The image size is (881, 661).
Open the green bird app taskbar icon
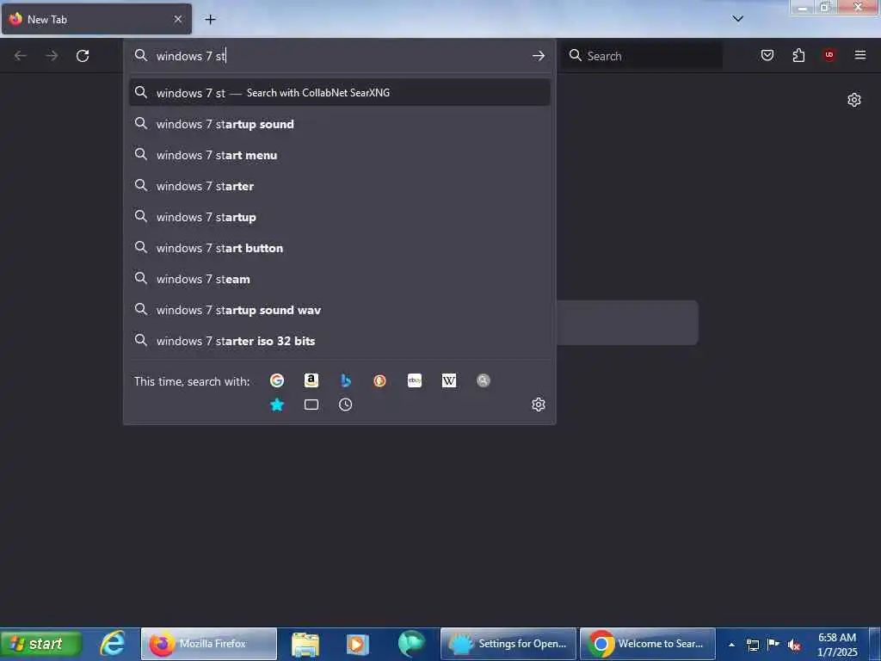(411, 644)
